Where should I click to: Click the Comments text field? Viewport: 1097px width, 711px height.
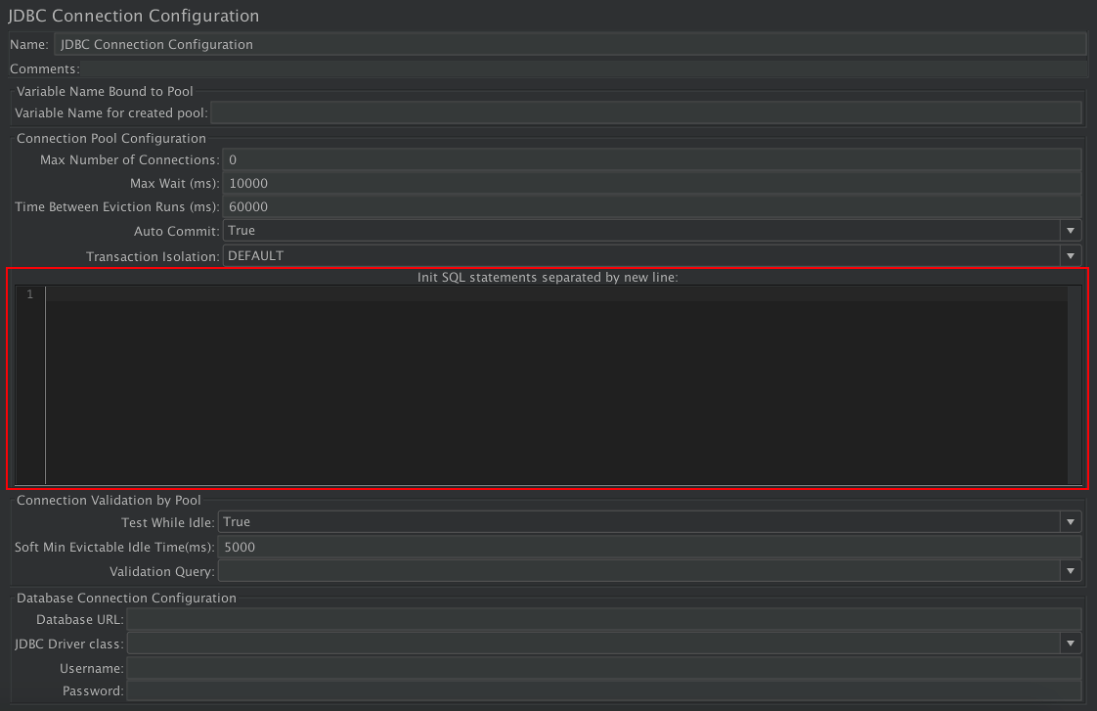coord(584,69)
